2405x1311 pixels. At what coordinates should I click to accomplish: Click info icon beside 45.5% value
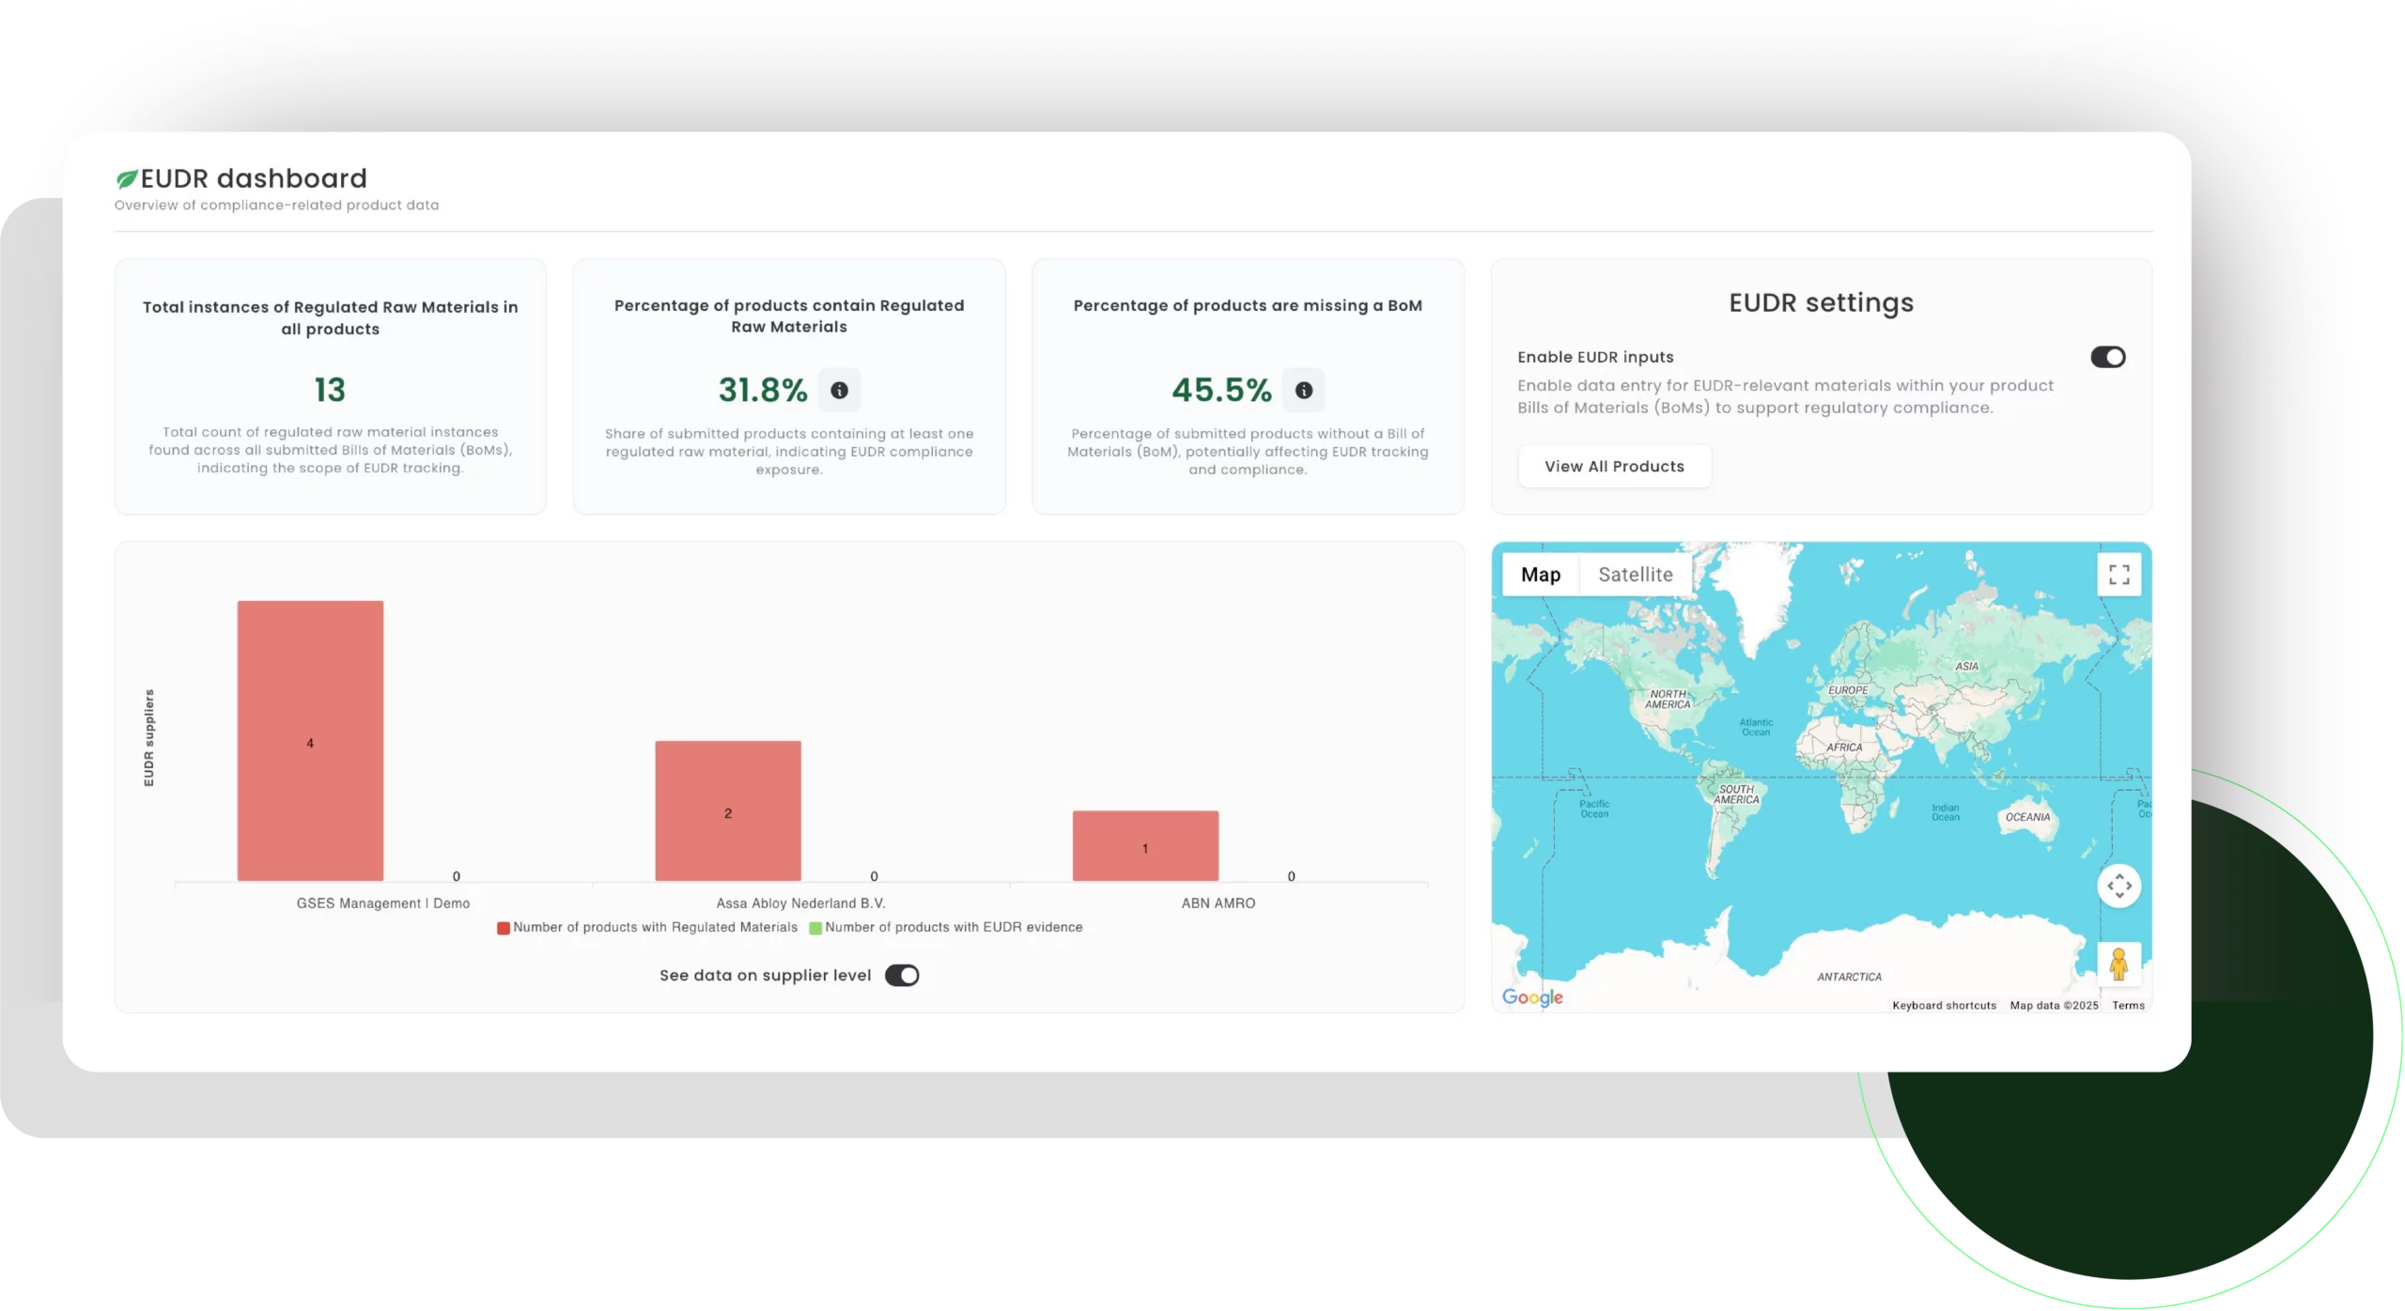pyautogui.click(x=1303, y=390)
